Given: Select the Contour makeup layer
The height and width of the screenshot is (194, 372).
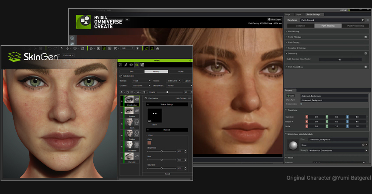Looking at the screenshot, I should pos(129,134).
